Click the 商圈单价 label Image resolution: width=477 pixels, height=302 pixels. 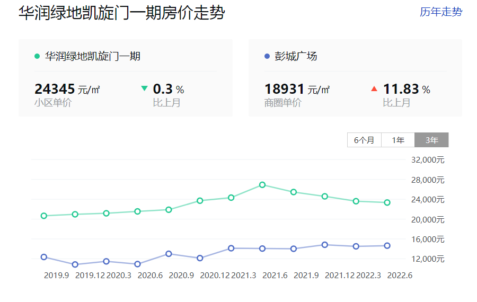click(x=283, y=103)
